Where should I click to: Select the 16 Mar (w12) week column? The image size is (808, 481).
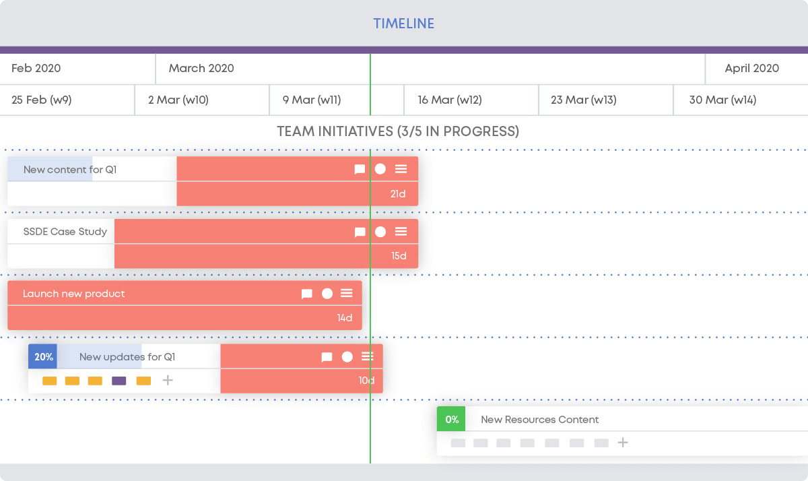point(449,100)
